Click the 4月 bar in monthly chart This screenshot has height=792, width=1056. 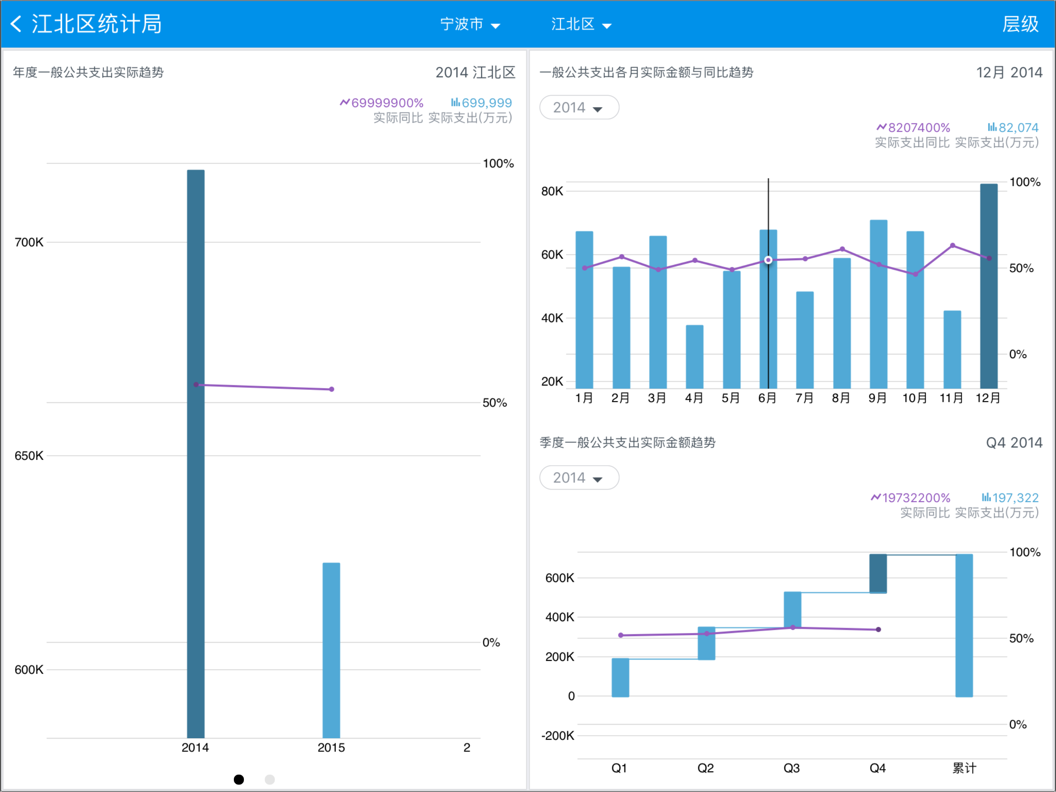pyautogui.click(x=695, y=356)
